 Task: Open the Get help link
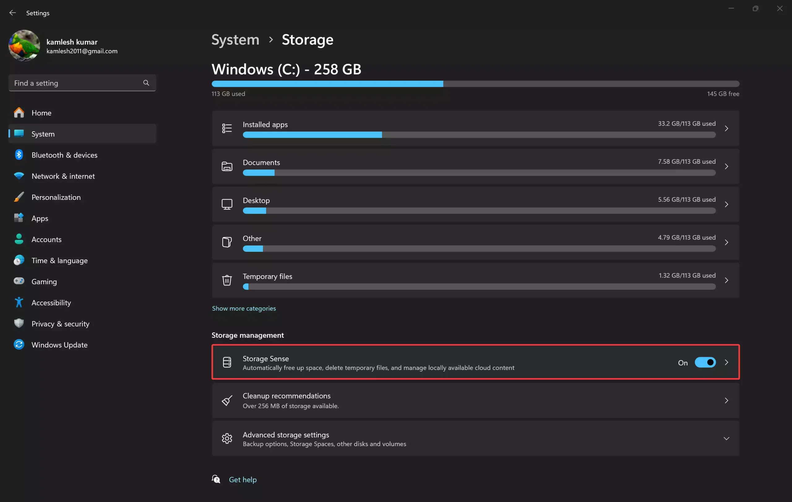(x=243, y=480)
